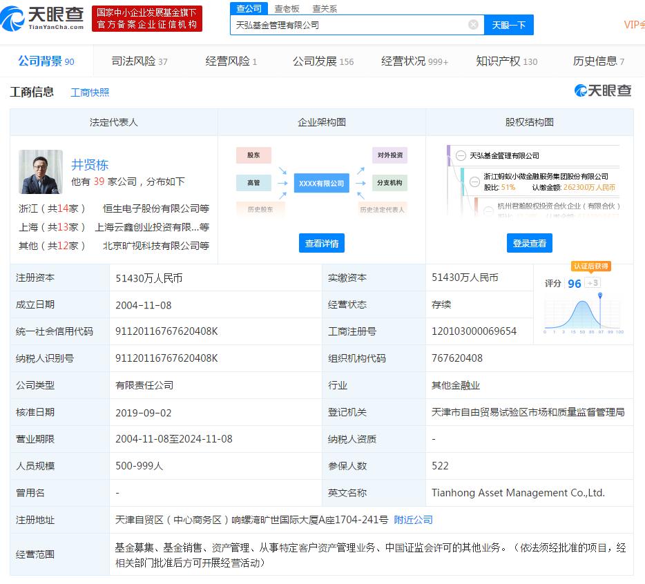This screenshot has height=584, width=645.
Task: Click the 对外投资 box in structure diagram
Action: point(389,155)
